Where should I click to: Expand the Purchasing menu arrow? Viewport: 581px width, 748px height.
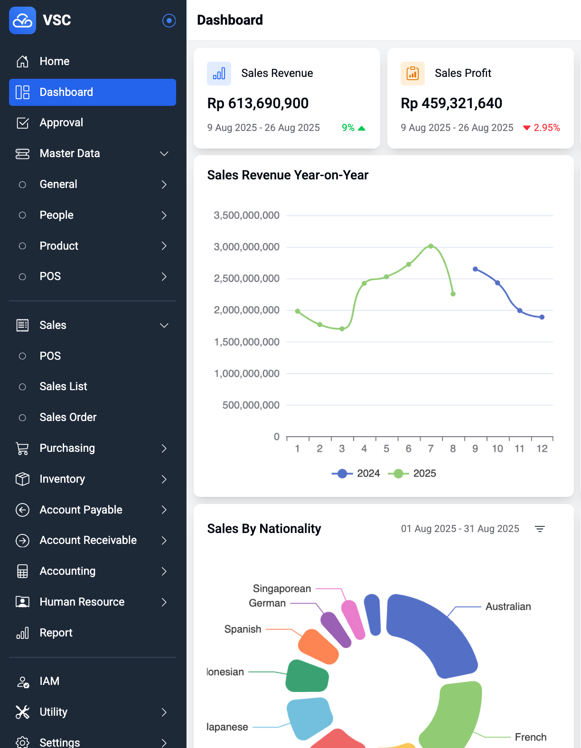coord(164,448)
